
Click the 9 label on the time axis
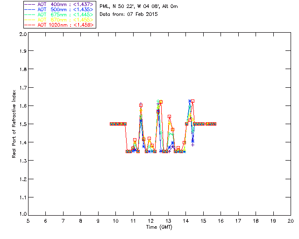click(x=98, y=221)
